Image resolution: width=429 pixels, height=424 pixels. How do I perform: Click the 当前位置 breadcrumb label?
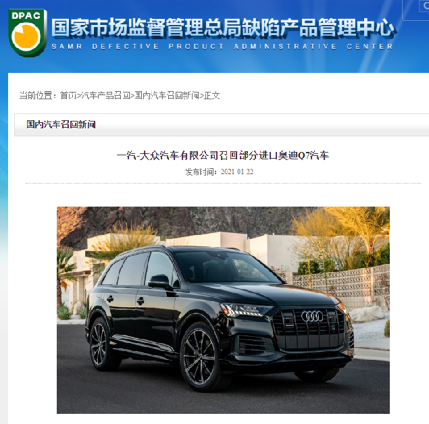(x=38, y=95)
